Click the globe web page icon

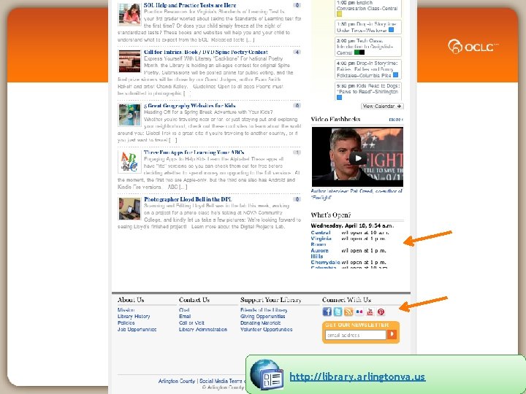point(267,374)
